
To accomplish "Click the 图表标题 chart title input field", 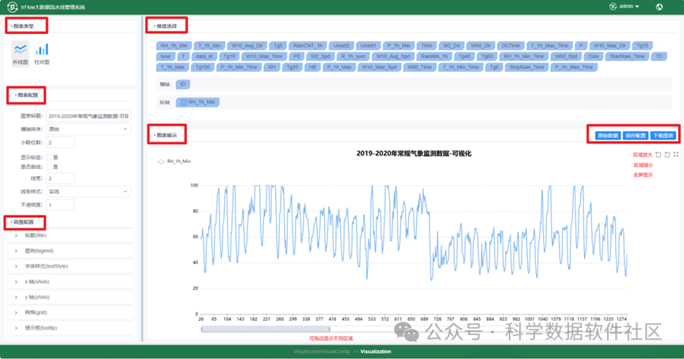I will pos(89,116).
